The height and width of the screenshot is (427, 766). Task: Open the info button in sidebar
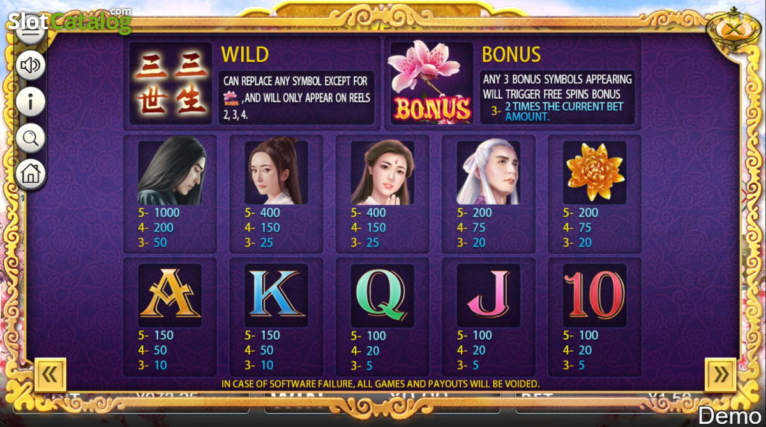[30, 101]
